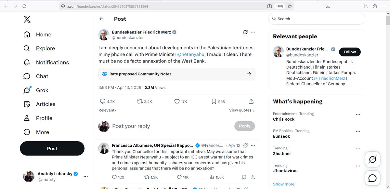This screenshot has width=390, height=189.
Task: Click the Search box
Action: coord(317,19)
